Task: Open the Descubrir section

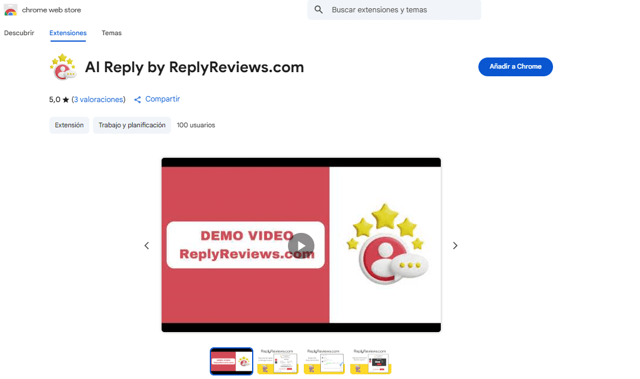Action: point(19,33)
